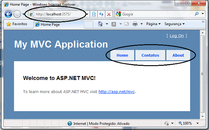Open the search provider options dropdown

(203, 14)
